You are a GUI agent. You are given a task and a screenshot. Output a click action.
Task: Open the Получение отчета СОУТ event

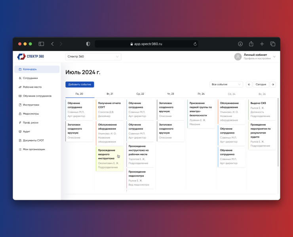110,110
